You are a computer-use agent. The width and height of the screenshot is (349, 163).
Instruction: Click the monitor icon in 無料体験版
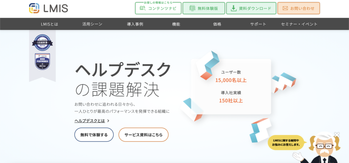(x=192, y=8)
